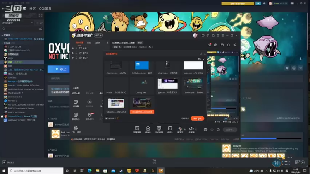Switch to the first red scene tab
The width and height of the screenshot is (310, 174).
[x=79, y=43]
